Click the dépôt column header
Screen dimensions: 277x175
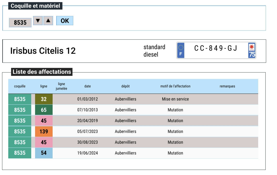[125, 86]
